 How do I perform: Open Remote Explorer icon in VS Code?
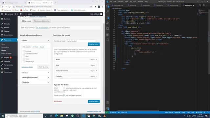coord(108,29)
